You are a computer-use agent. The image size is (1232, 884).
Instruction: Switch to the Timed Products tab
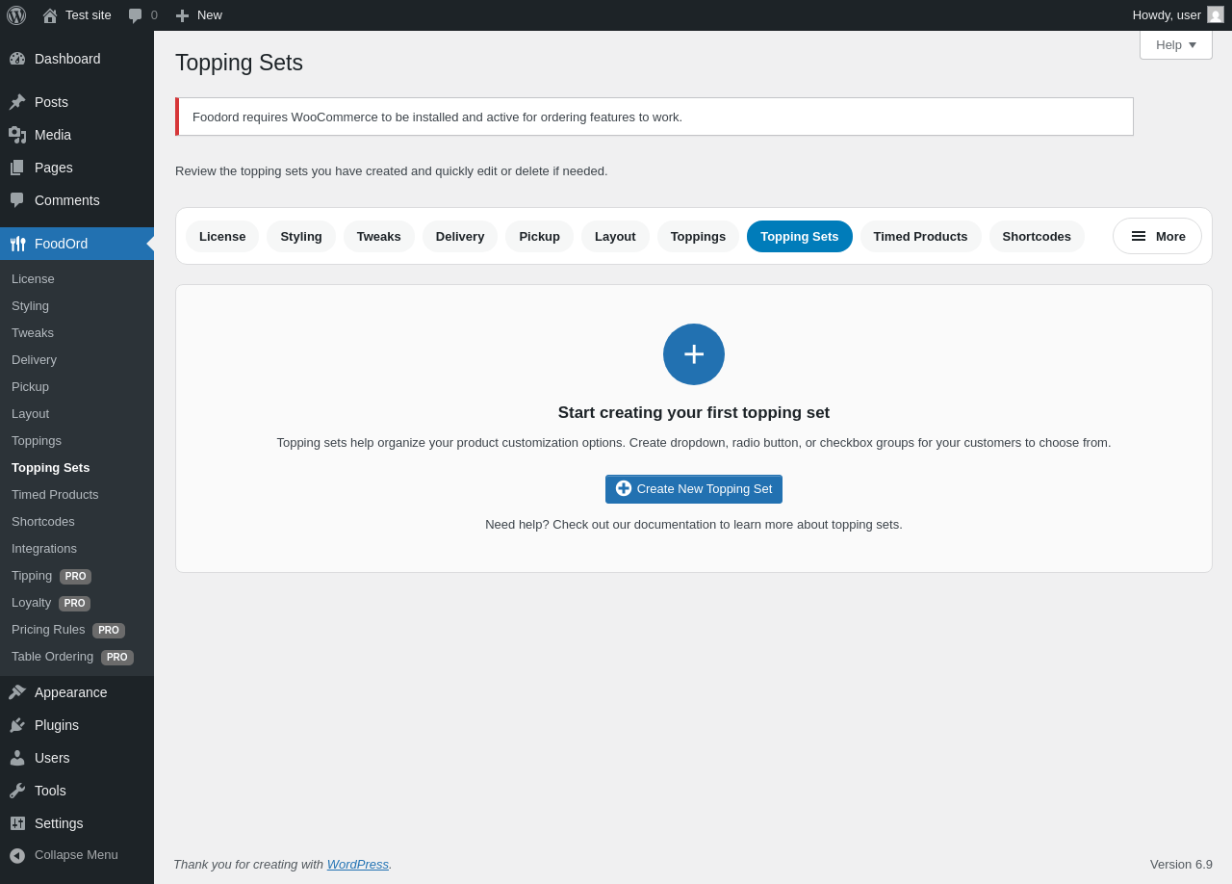coord(920,236)
